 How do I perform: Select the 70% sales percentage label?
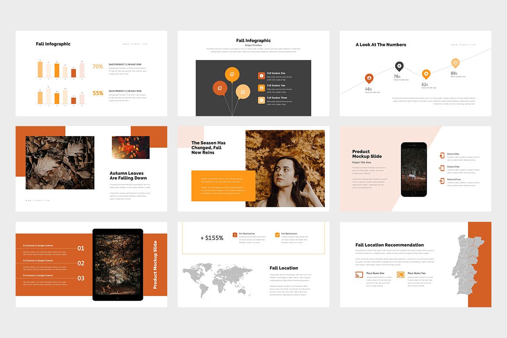point(97,67)
